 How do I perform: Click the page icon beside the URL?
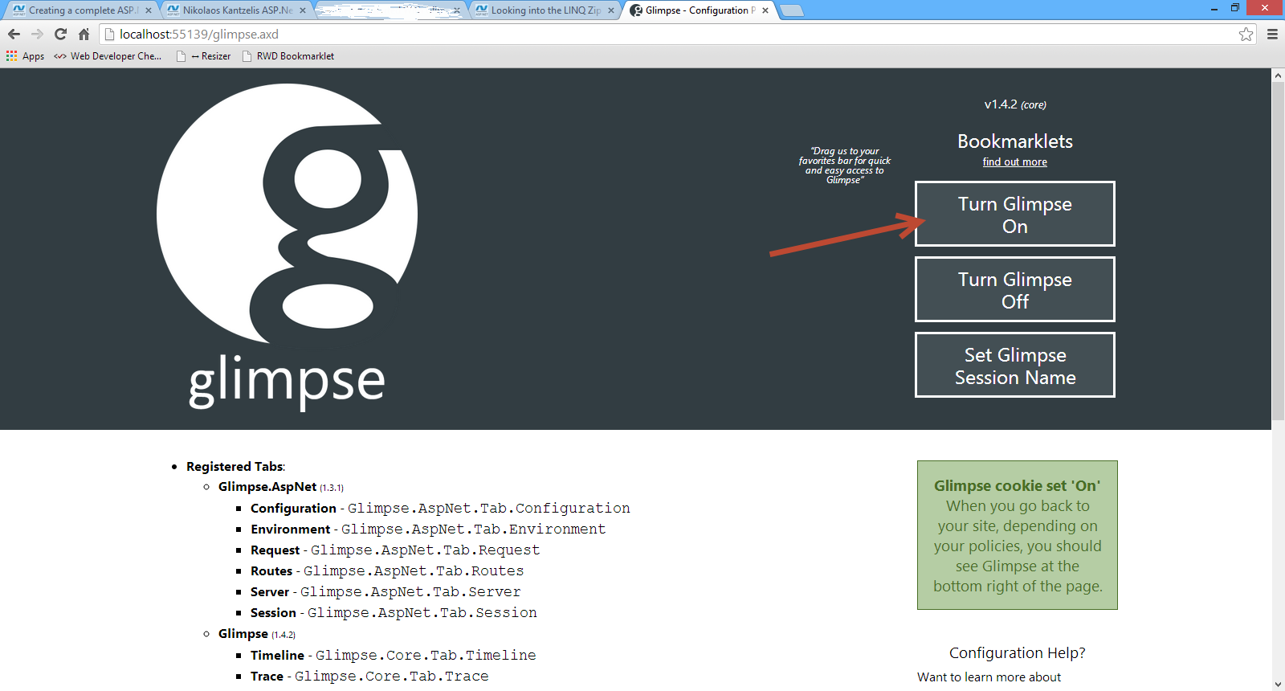[x=110, y=34]
